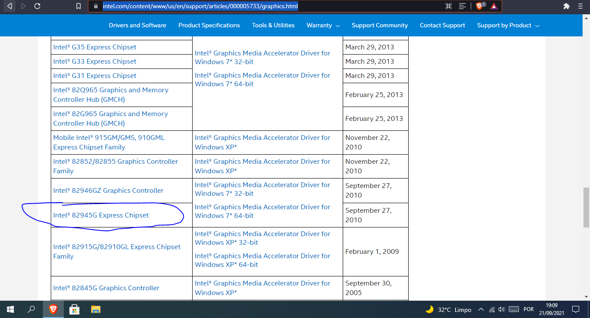The image size is (590, 318).
Task: Open Product Specifications nav item
Action: click(x=209, y=26)
